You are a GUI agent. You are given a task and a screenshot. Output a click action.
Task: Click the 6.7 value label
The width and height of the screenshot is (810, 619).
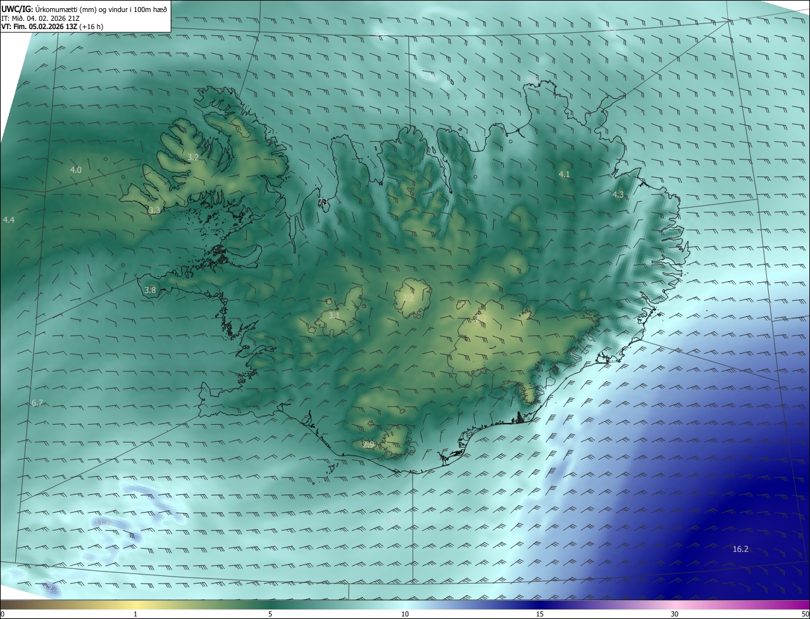point(37,403)
